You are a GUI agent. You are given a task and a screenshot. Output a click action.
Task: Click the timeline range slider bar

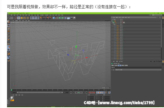[x=40, y=92]
